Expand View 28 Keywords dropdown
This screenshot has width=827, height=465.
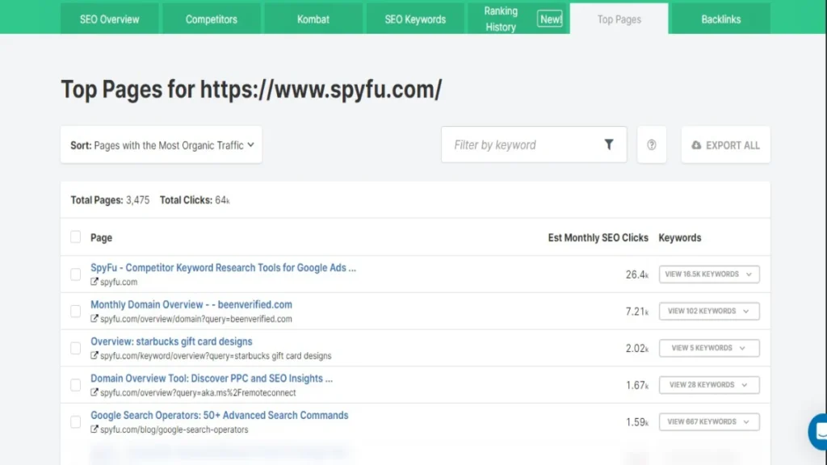(x=709, y=385)
